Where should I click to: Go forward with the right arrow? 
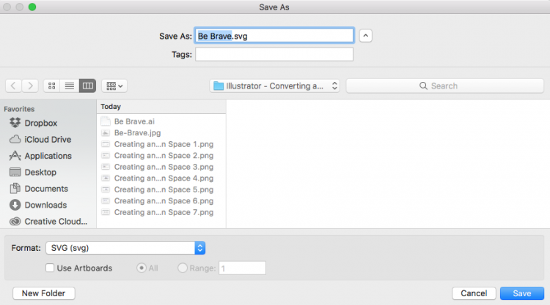(x=30, y=86)
